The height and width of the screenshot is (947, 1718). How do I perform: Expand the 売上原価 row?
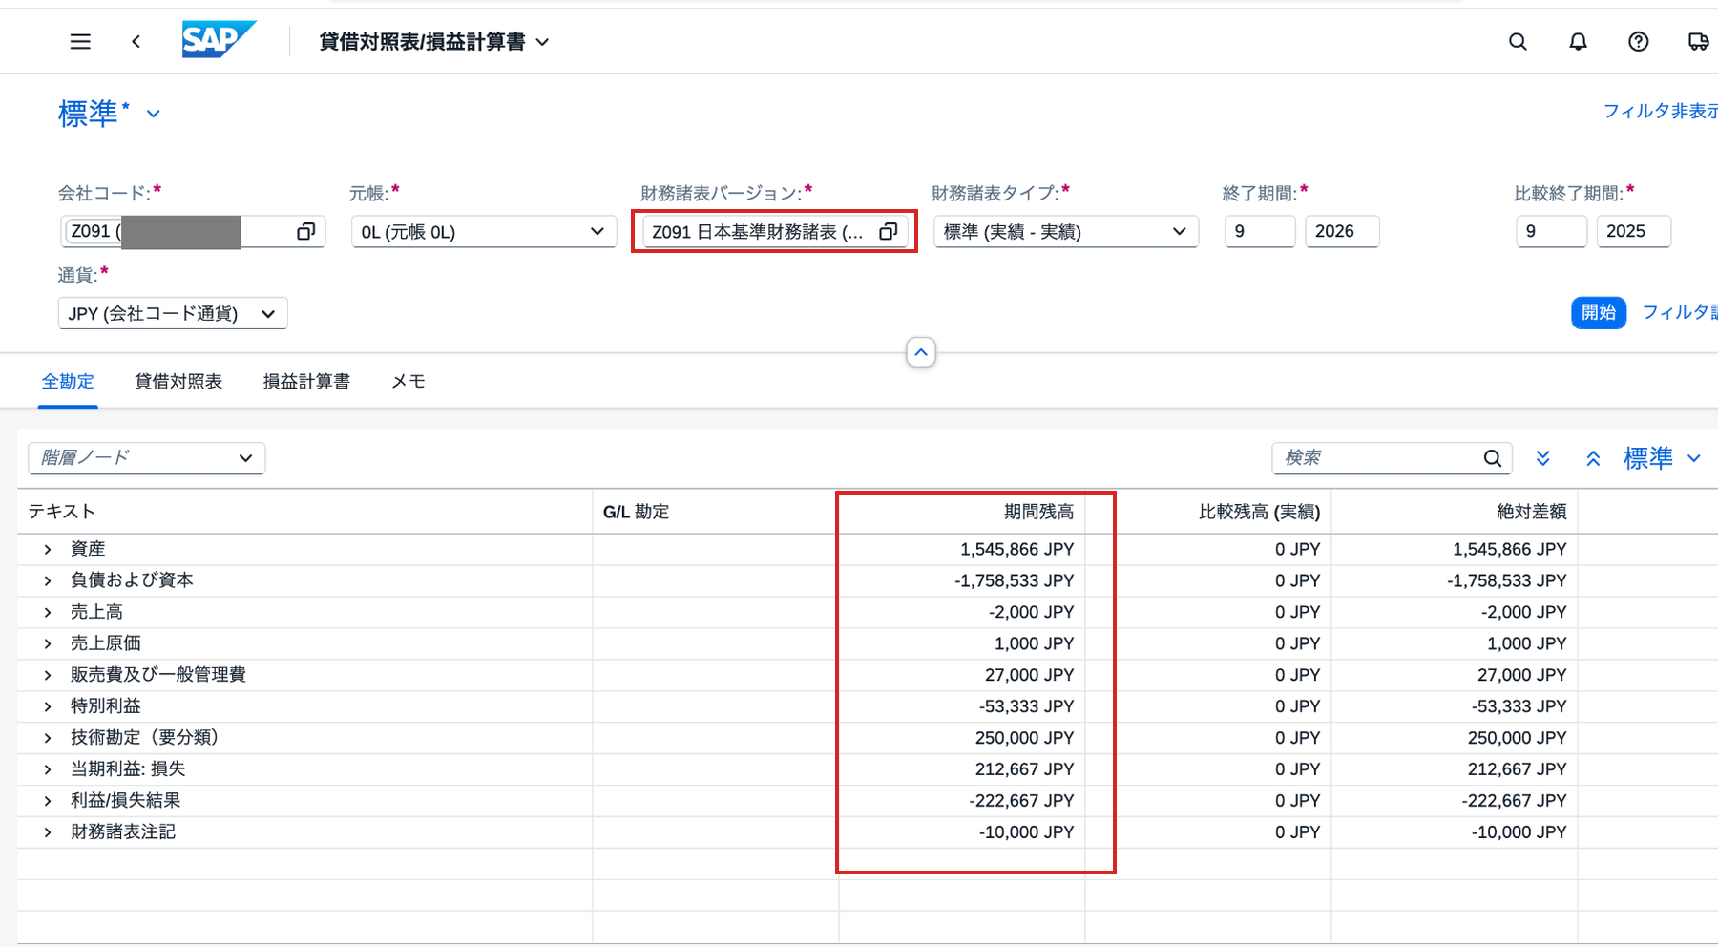click(x=47, y=643)
